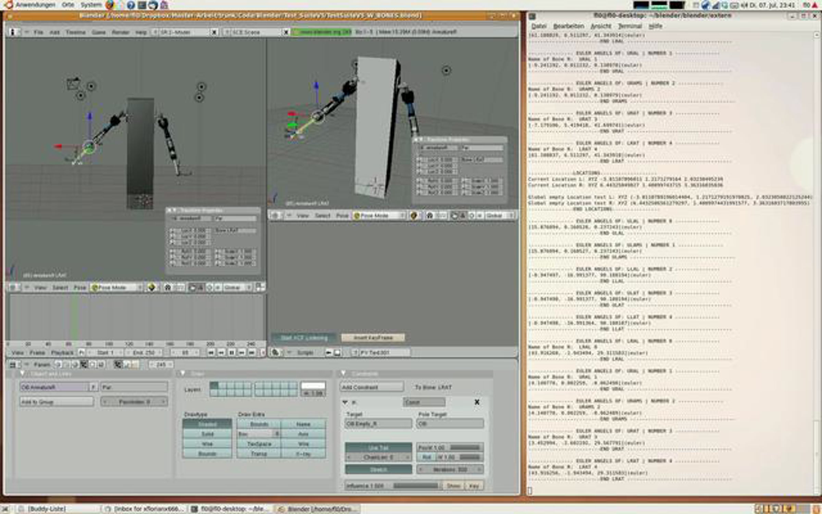Open the help launcher in top panel
The height and width of the screenshot is (514, 822).
click(x=131, y=5)
